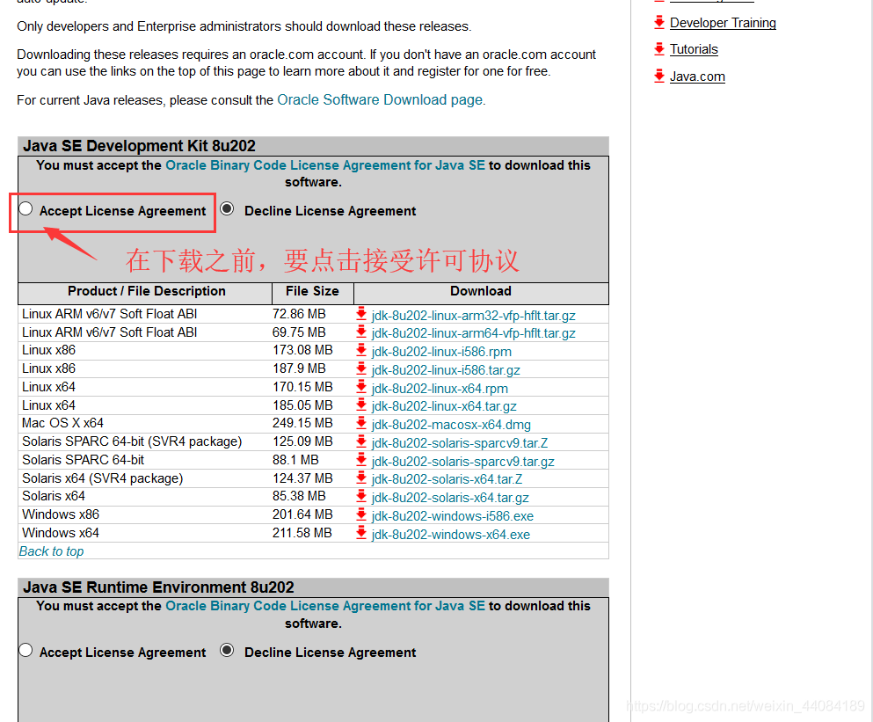873x722 pixels.
Task: Accept License Agreement for Runtime Environment 8u202
Action: 25,650
